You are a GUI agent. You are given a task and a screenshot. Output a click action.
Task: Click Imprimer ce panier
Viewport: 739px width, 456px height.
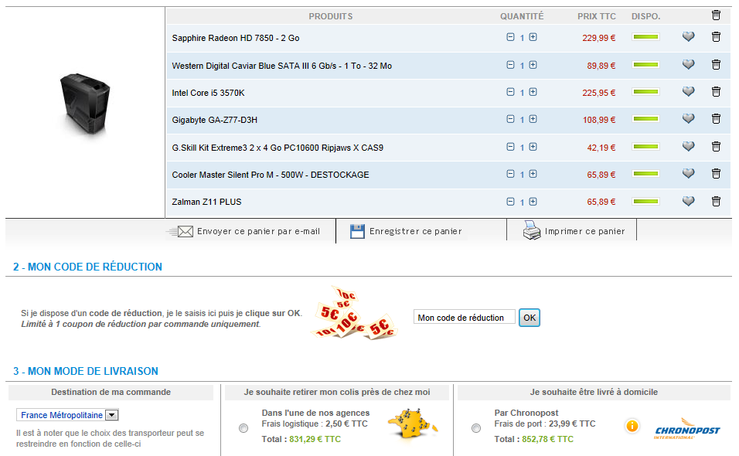coord(574,231)
